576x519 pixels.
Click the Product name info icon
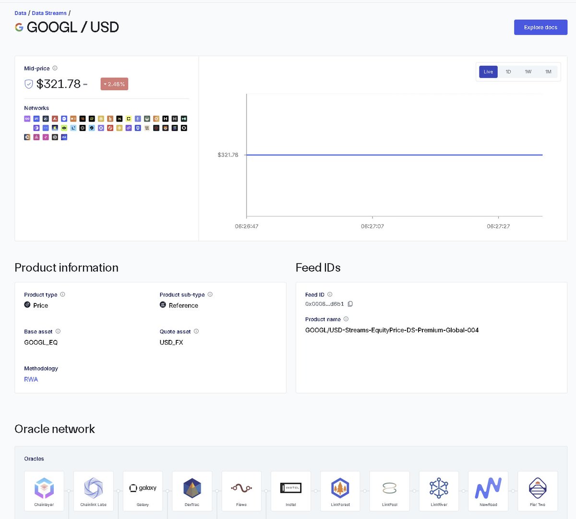pyautogui.click(x=346, y=319)
